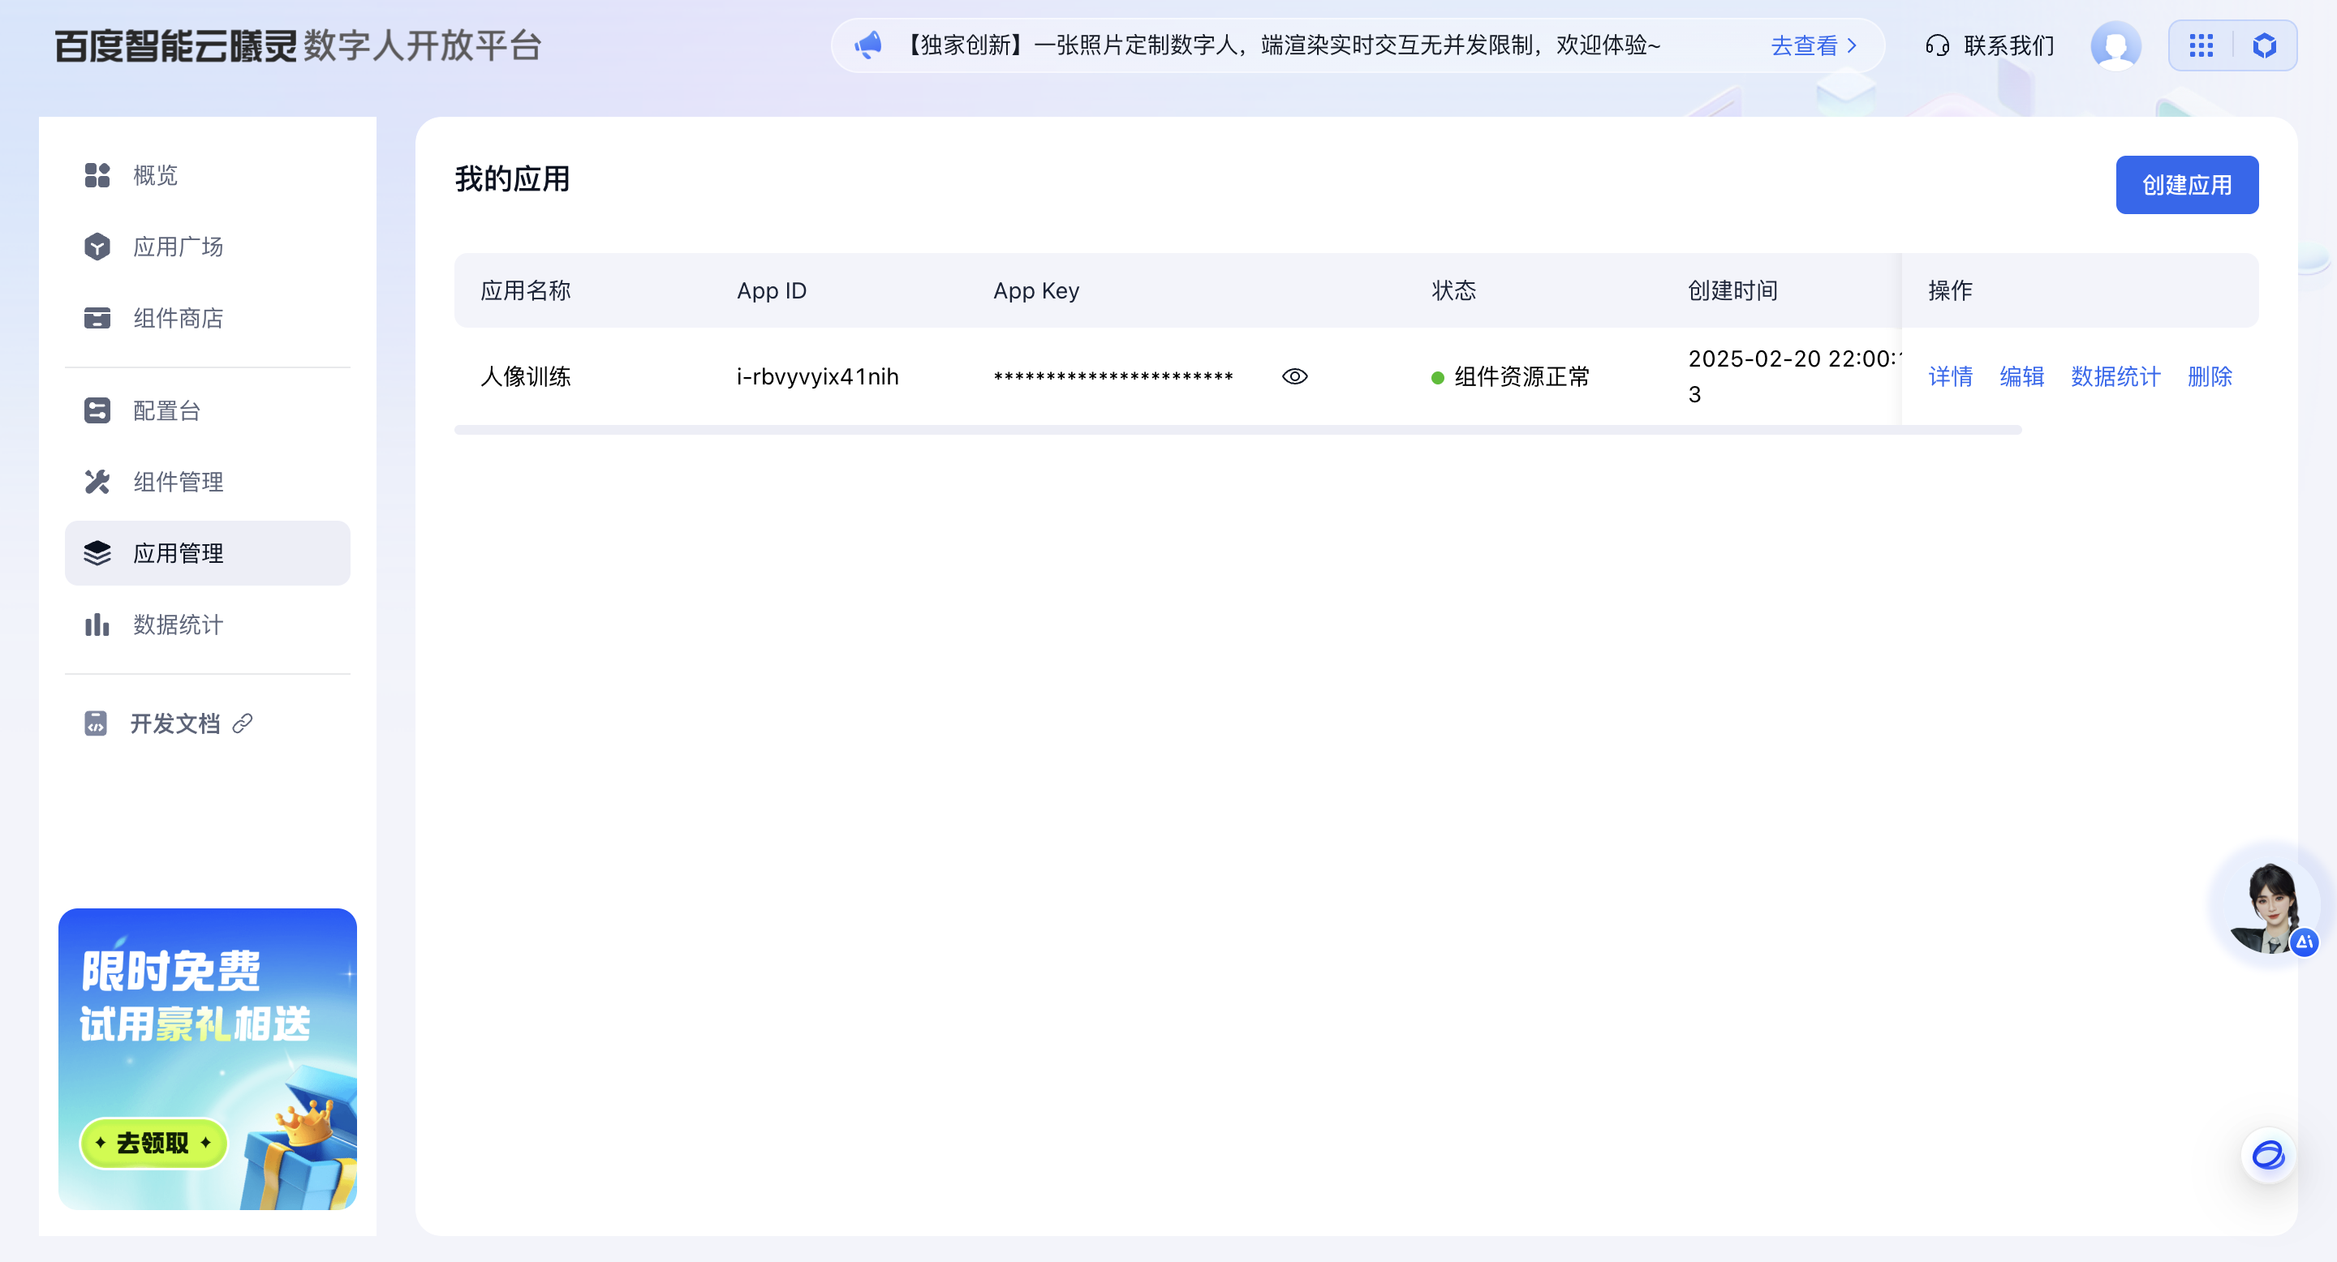2337x1262 pixels.
Task: Open the user avatar profile
Action: 2115,45
